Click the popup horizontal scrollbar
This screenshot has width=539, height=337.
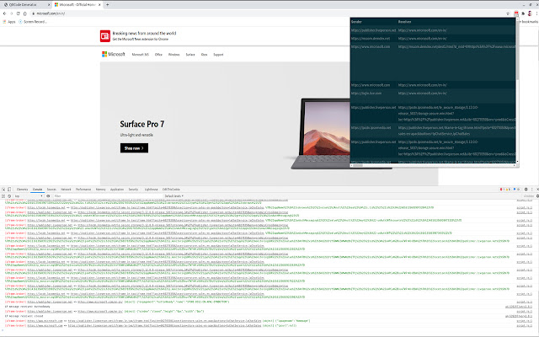(358, 165)
